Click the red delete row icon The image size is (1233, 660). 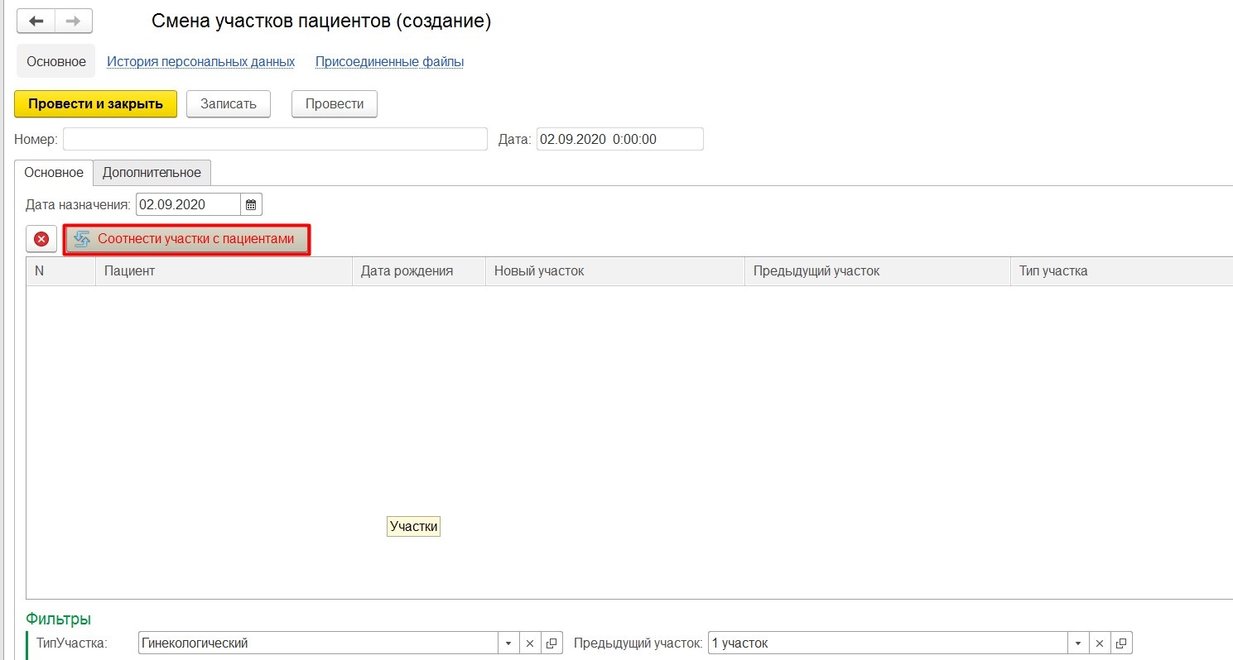point(41,239)
